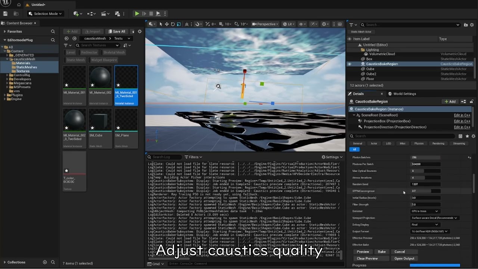Switch to the World Settings tab
Image resolution: width=478 pixels, height=269 pixels.
tap(402, 94)
